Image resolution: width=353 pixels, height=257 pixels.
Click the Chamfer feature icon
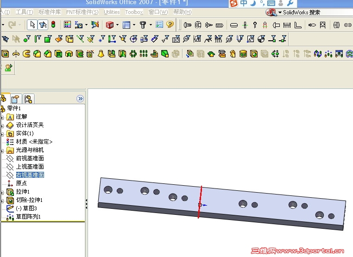[x=48, y=54]
